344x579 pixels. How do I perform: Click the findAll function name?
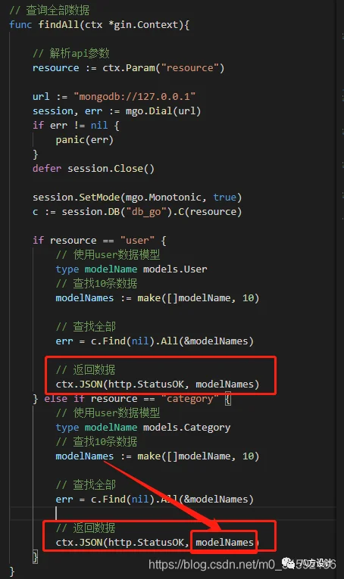point(61,25)
